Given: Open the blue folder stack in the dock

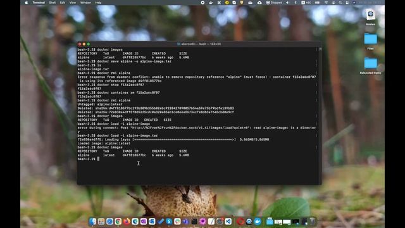Looking at the screenshot, I should tap(270, 221).
